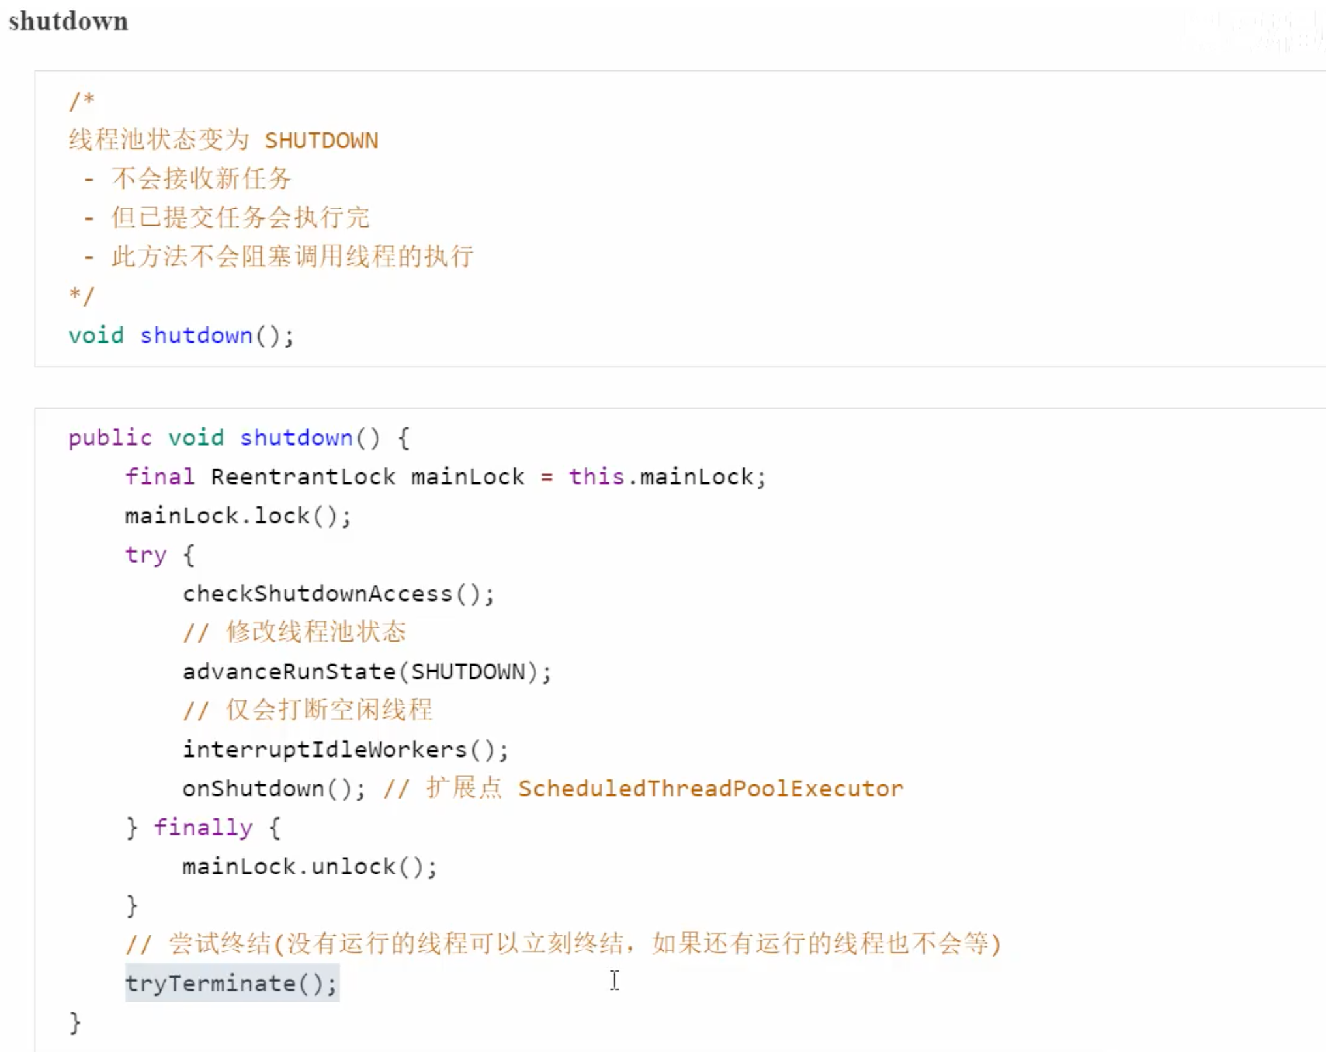Click comment 修改线程池状态
This screenshot has height=1052, width=1326.
(x=316, y=632)
